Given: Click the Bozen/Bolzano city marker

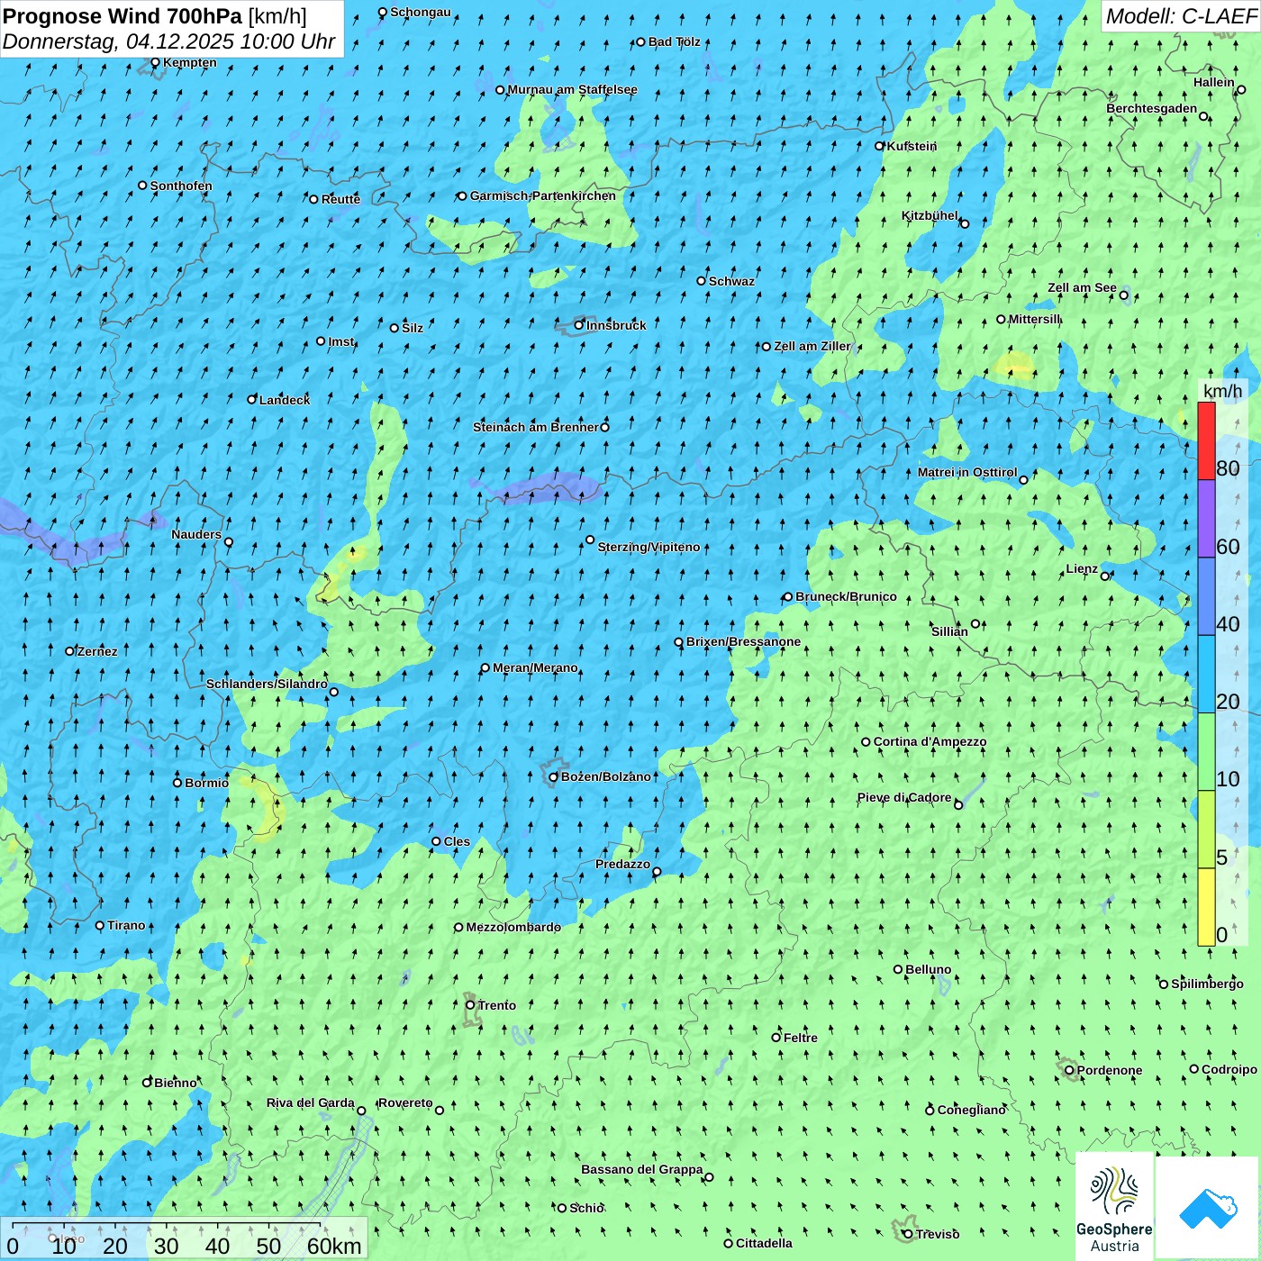Looking at the screenshot, I should pos(554,777).
